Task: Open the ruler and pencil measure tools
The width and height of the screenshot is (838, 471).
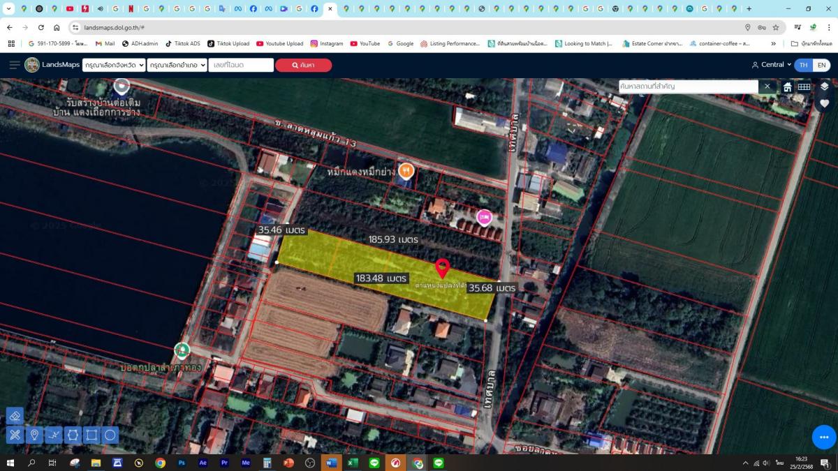Action: [x=15, y=435]
